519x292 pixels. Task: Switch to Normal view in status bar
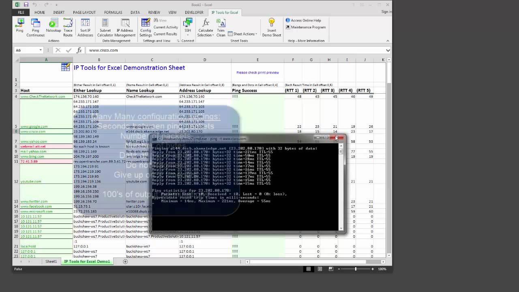309,269
